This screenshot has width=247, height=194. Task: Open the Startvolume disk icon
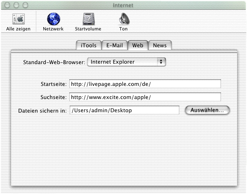click(89, 19)
